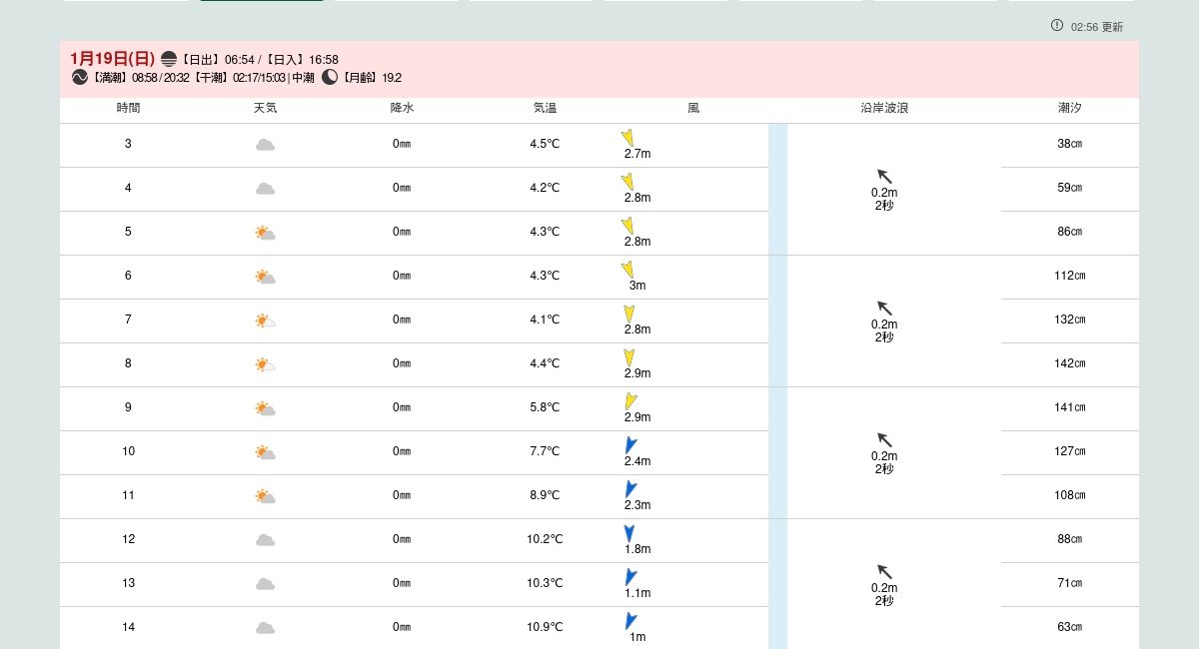
Task: Click the yellow wind arrow above 3m
Action: (x=628, y=269)
